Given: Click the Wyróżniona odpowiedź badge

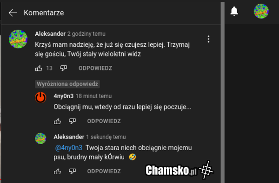Looking at the screenshot, I should coord(67,84).
